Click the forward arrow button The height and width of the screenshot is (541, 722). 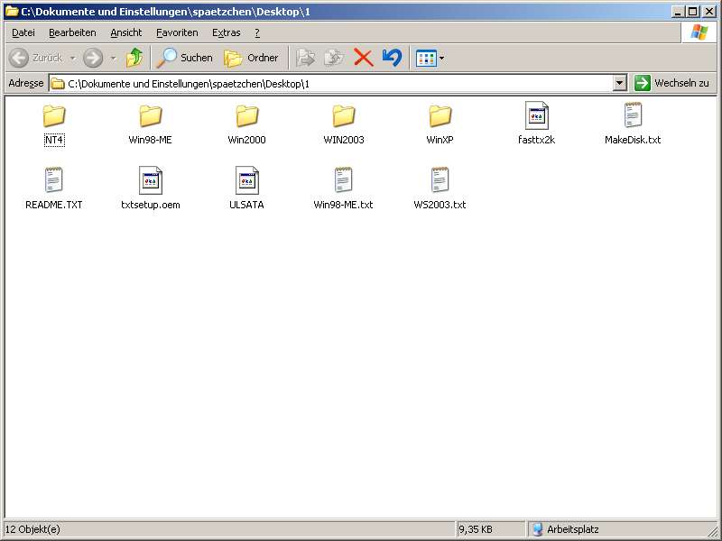(x=93, y=58)
